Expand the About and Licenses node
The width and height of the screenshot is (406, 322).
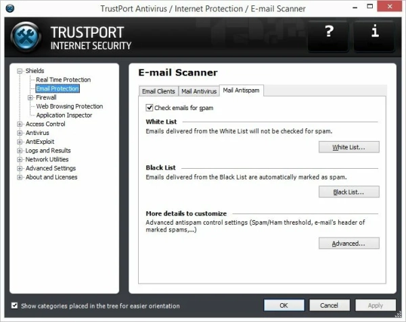(x=20, y=177)
